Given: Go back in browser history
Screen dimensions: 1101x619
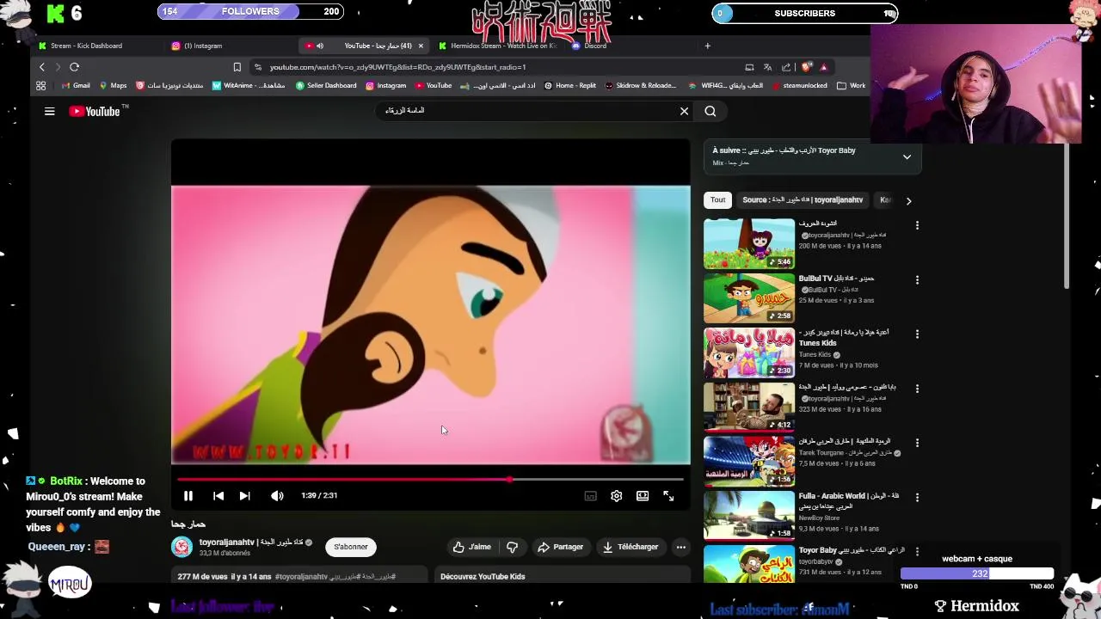Looking at the screenshot, I should tap(41, 67).
